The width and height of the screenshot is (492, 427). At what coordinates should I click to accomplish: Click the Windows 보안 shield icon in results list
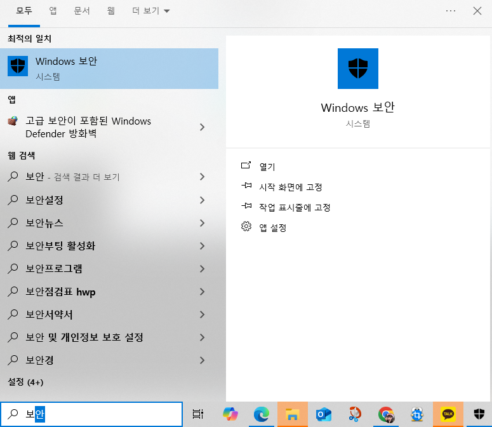(18, 66)
